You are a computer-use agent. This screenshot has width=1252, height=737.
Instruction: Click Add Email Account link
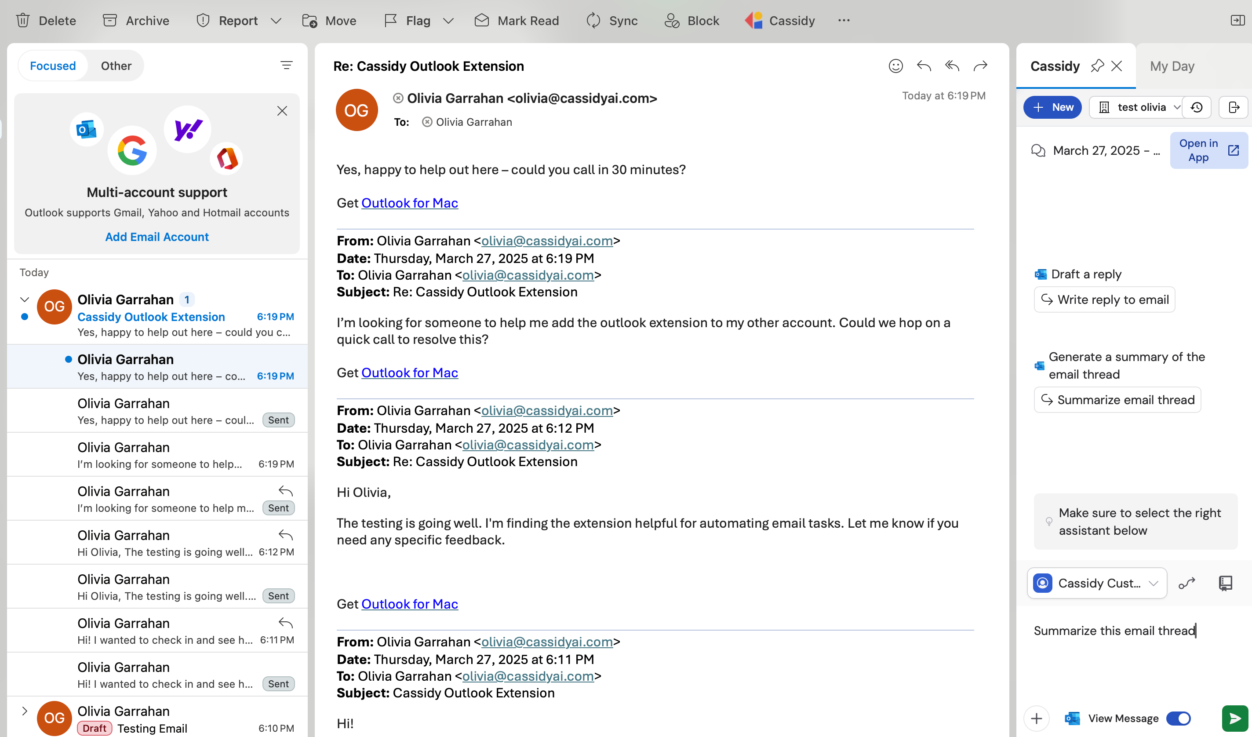[157, 237]
